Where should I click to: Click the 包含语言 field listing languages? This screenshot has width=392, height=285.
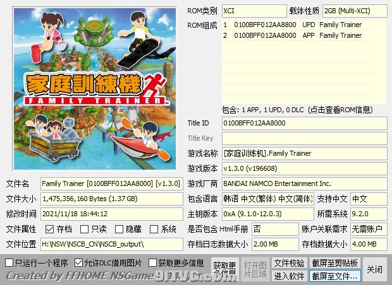pyautogui.click(x=267, y=199)
